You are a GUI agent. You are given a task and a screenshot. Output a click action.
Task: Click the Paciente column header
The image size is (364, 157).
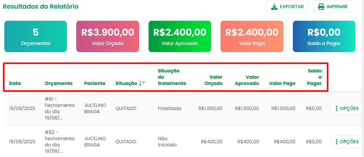pyautogui.click(x=95, y=83)
